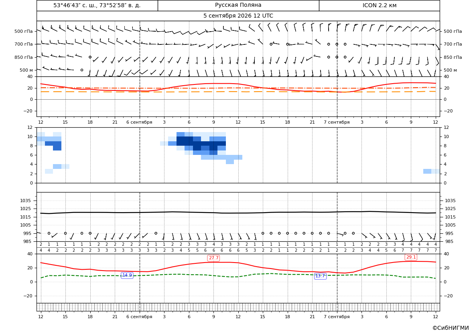Click the green dashed dew point line
The image size is (469, 331).
click(x=238, y=275)
